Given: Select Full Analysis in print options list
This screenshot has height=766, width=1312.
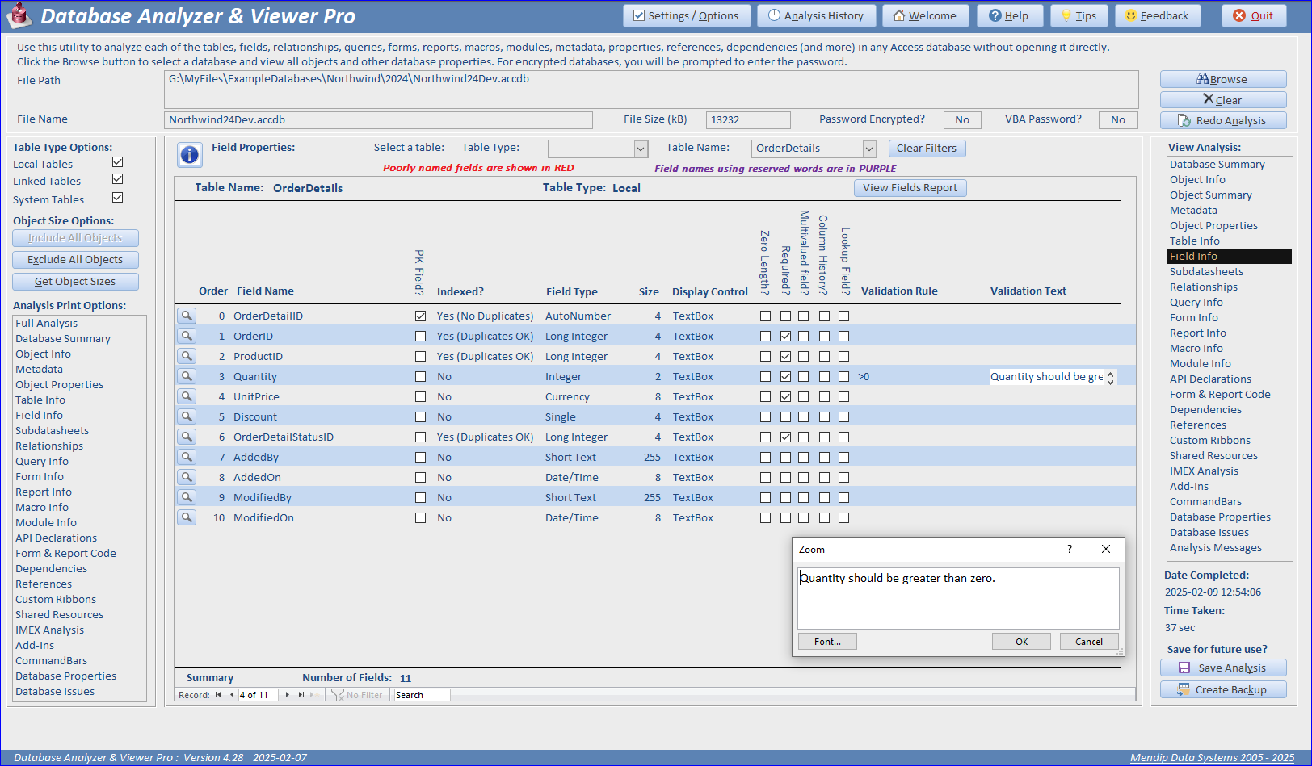Looking at the screenshot, I should point(46,323).
